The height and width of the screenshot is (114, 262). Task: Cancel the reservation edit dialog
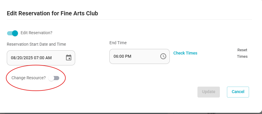pos(238,92)
